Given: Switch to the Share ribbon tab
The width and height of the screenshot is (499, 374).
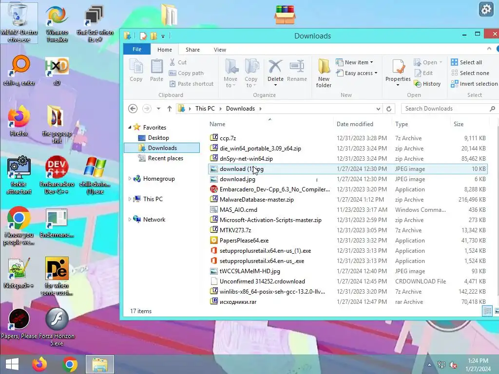Looking at the screenshot, I should coord(192,50).
